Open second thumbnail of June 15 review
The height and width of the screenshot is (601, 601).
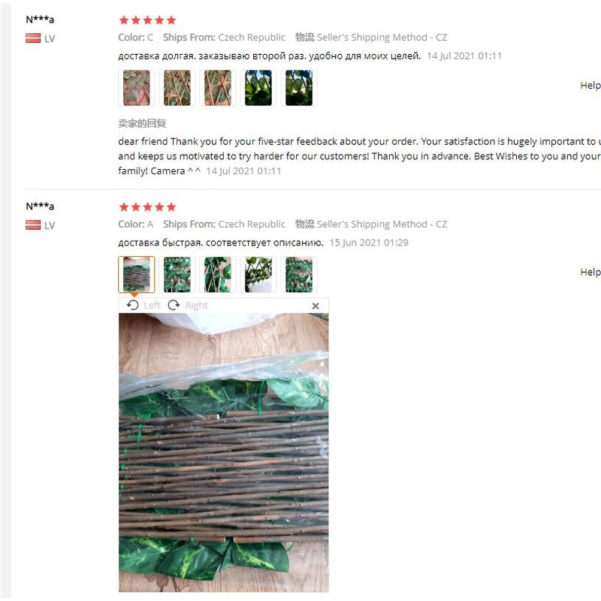click(177, 274)
